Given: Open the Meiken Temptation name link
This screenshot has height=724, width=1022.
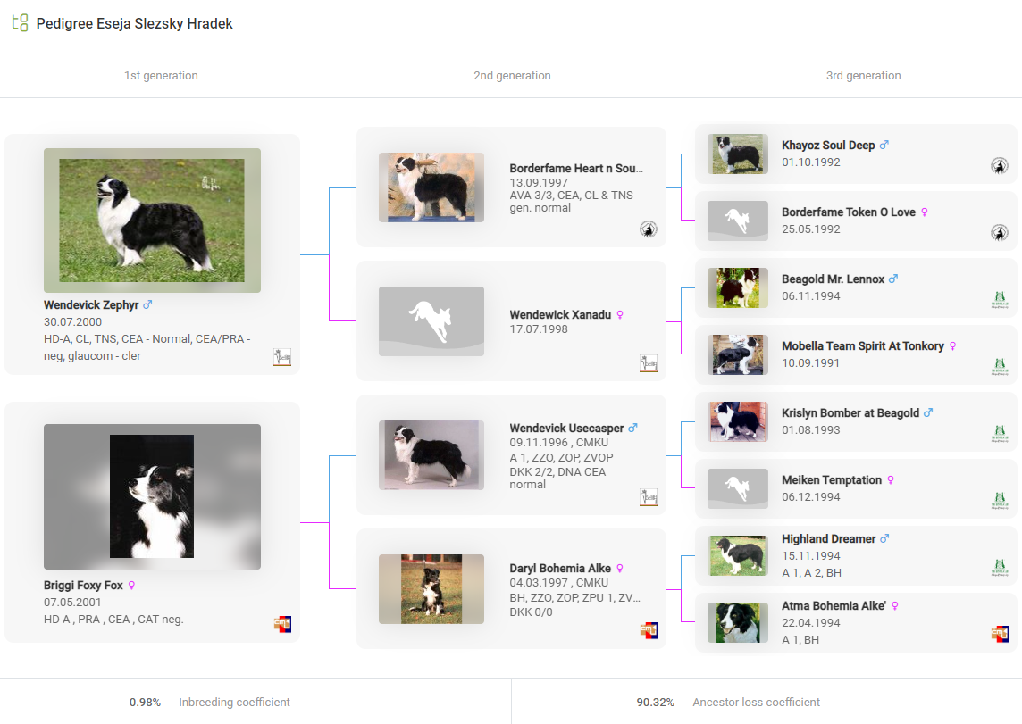Looking at the screenshot, I should pos(831,480).
